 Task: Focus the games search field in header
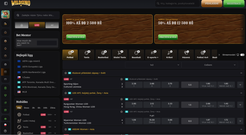177,4
